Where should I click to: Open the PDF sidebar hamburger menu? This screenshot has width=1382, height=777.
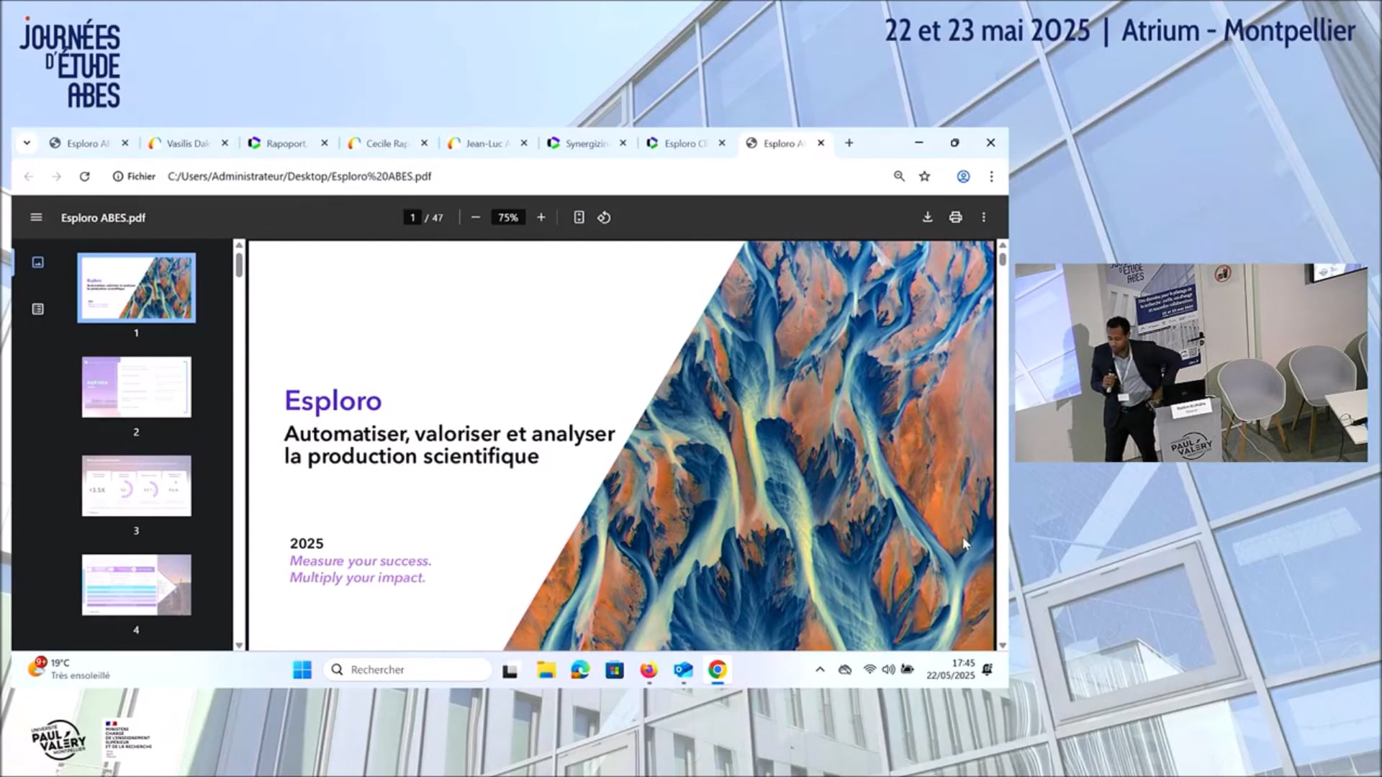[x=36, y=217]
